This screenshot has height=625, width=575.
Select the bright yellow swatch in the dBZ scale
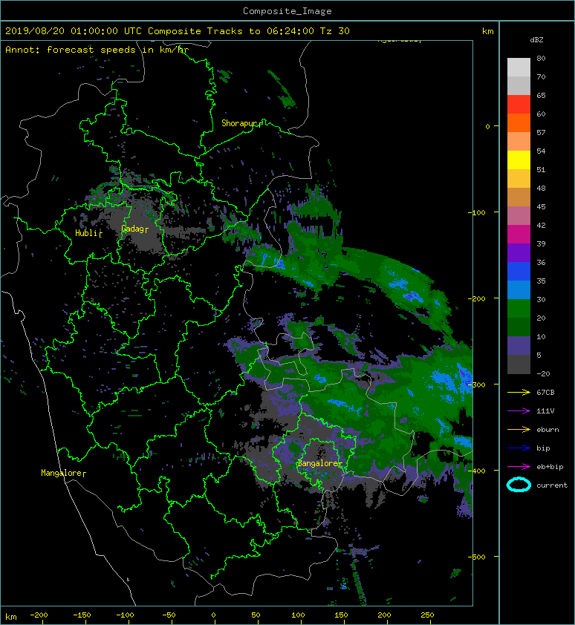pos(519,160)
